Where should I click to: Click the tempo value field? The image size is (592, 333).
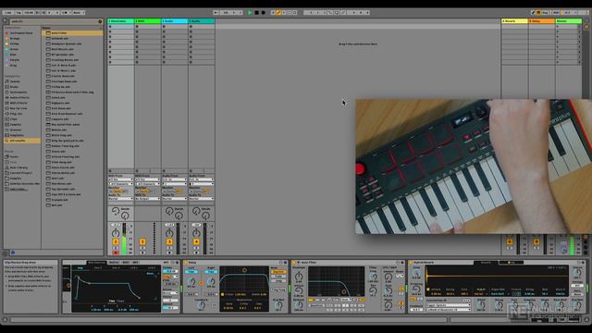point(29,12)
